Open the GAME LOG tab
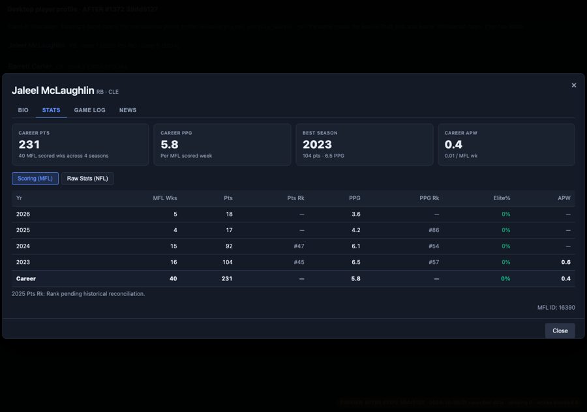The width and height of the screenshot is (587, 412). pyautogui.click(x=90, y=110)
